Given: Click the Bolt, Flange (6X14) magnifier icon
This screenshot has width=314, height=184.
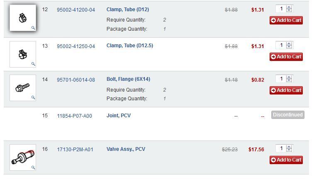Looking at the screenshot, I should pos(33,98).
